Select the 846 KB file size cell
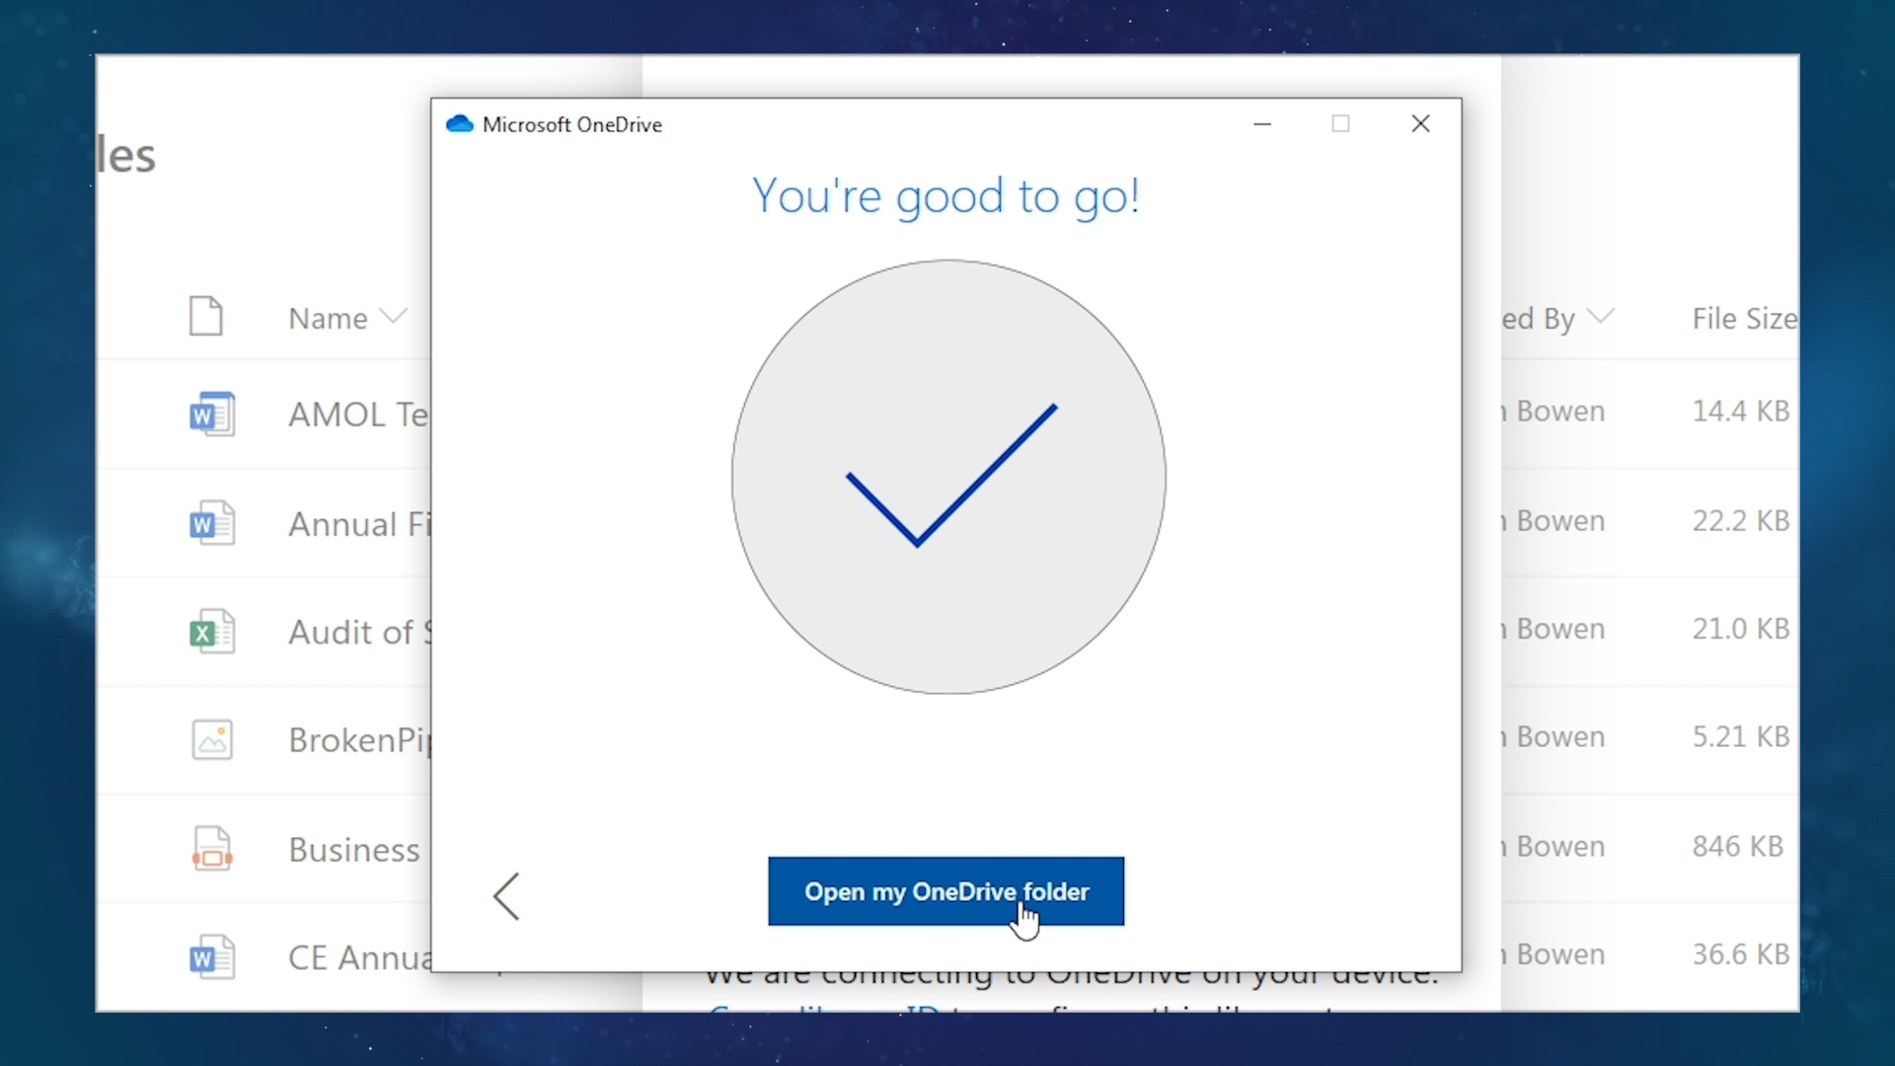 coord(1738,846)
